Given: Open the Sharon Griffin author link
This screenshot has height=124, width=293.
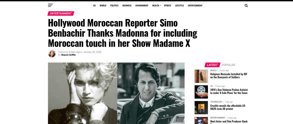Looking at the screenshot, I should pos(68,55).
